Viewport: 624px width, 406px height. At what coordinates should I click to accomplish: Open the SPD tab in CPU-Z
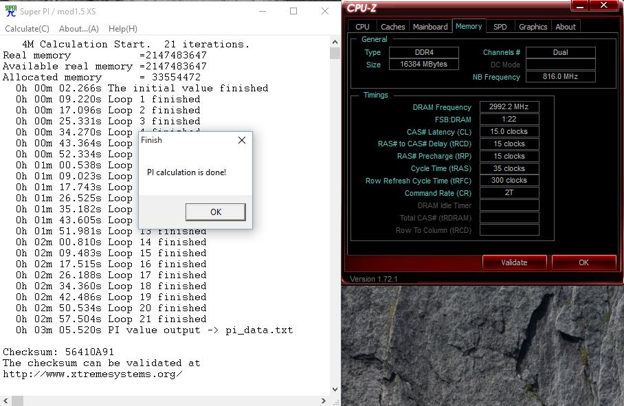[500, 27]
